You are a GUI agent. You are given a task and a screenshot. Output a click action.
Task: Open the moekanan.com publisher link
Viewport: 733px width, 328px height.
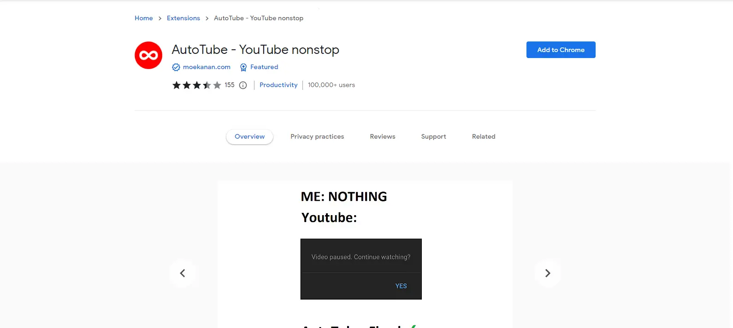[x=207, y=67]
